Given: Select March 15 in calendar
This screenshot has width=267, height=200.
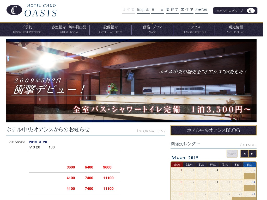Looking at the screenshot, I should click(x=177, y=196).
